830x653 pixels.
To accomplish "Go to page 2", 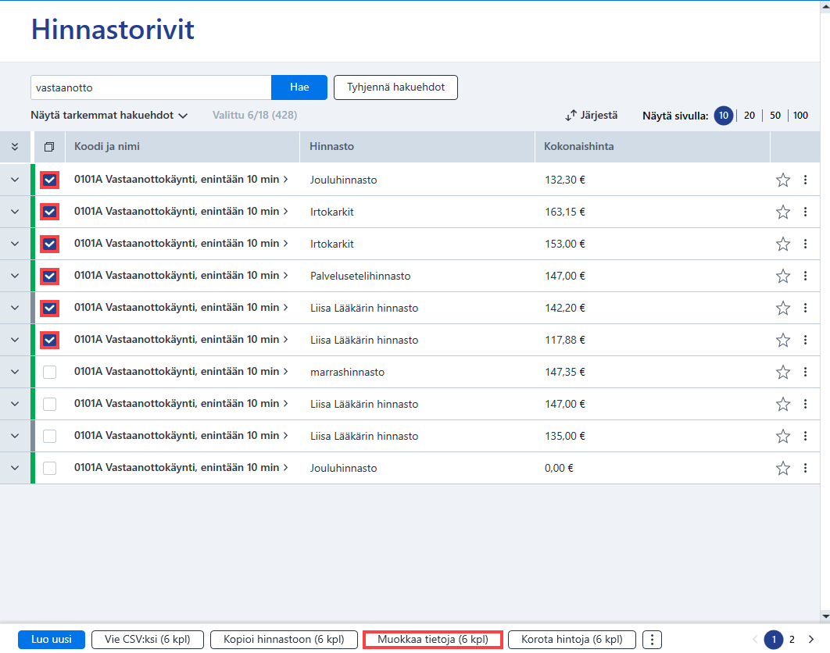I will click(x=792, y=639).
